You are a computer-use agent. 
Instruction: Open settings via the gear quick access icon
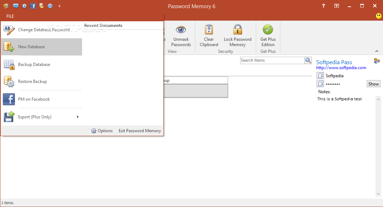click(x=25, y=6)
